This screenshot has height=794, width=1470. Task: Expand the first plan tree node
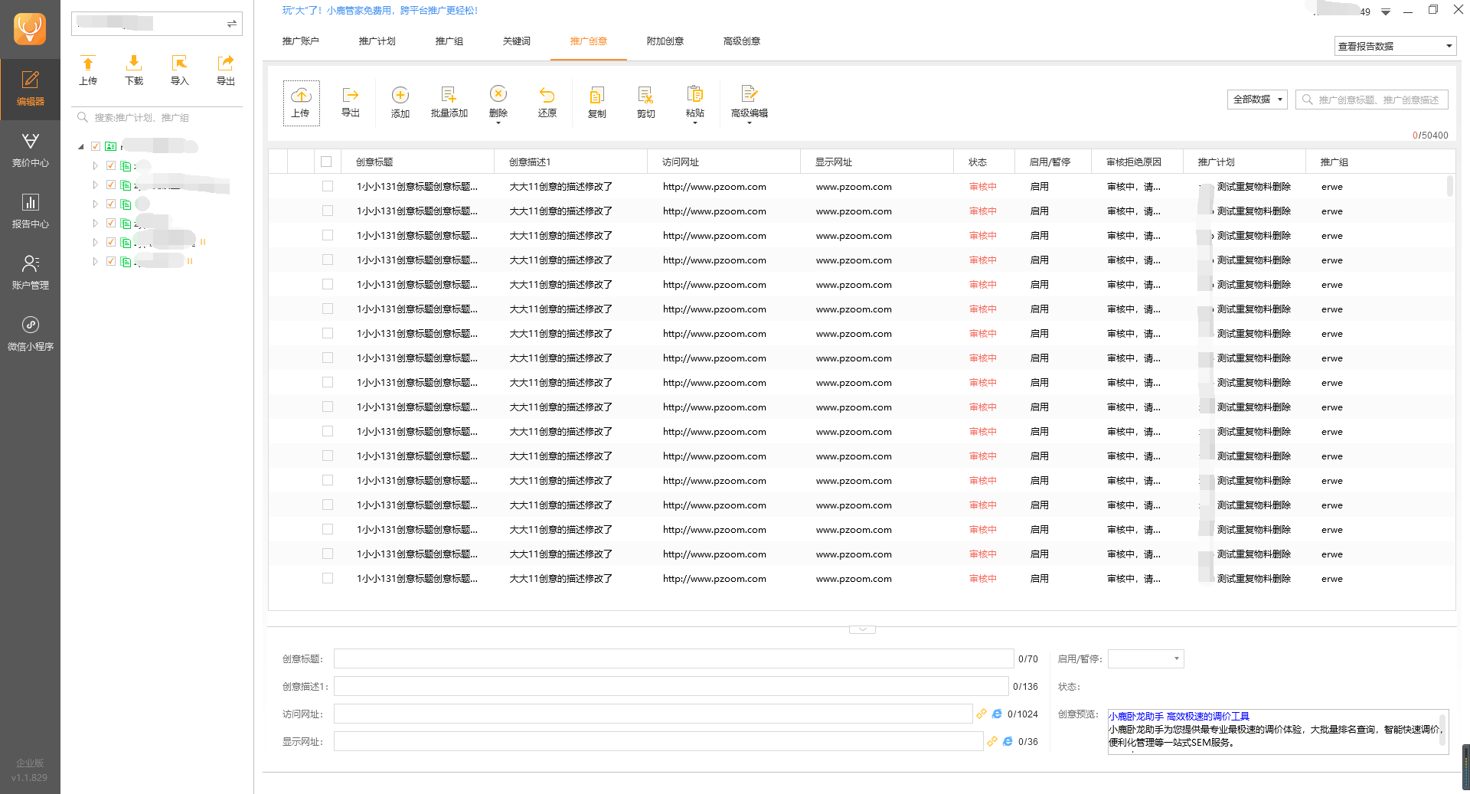(96, 165)
